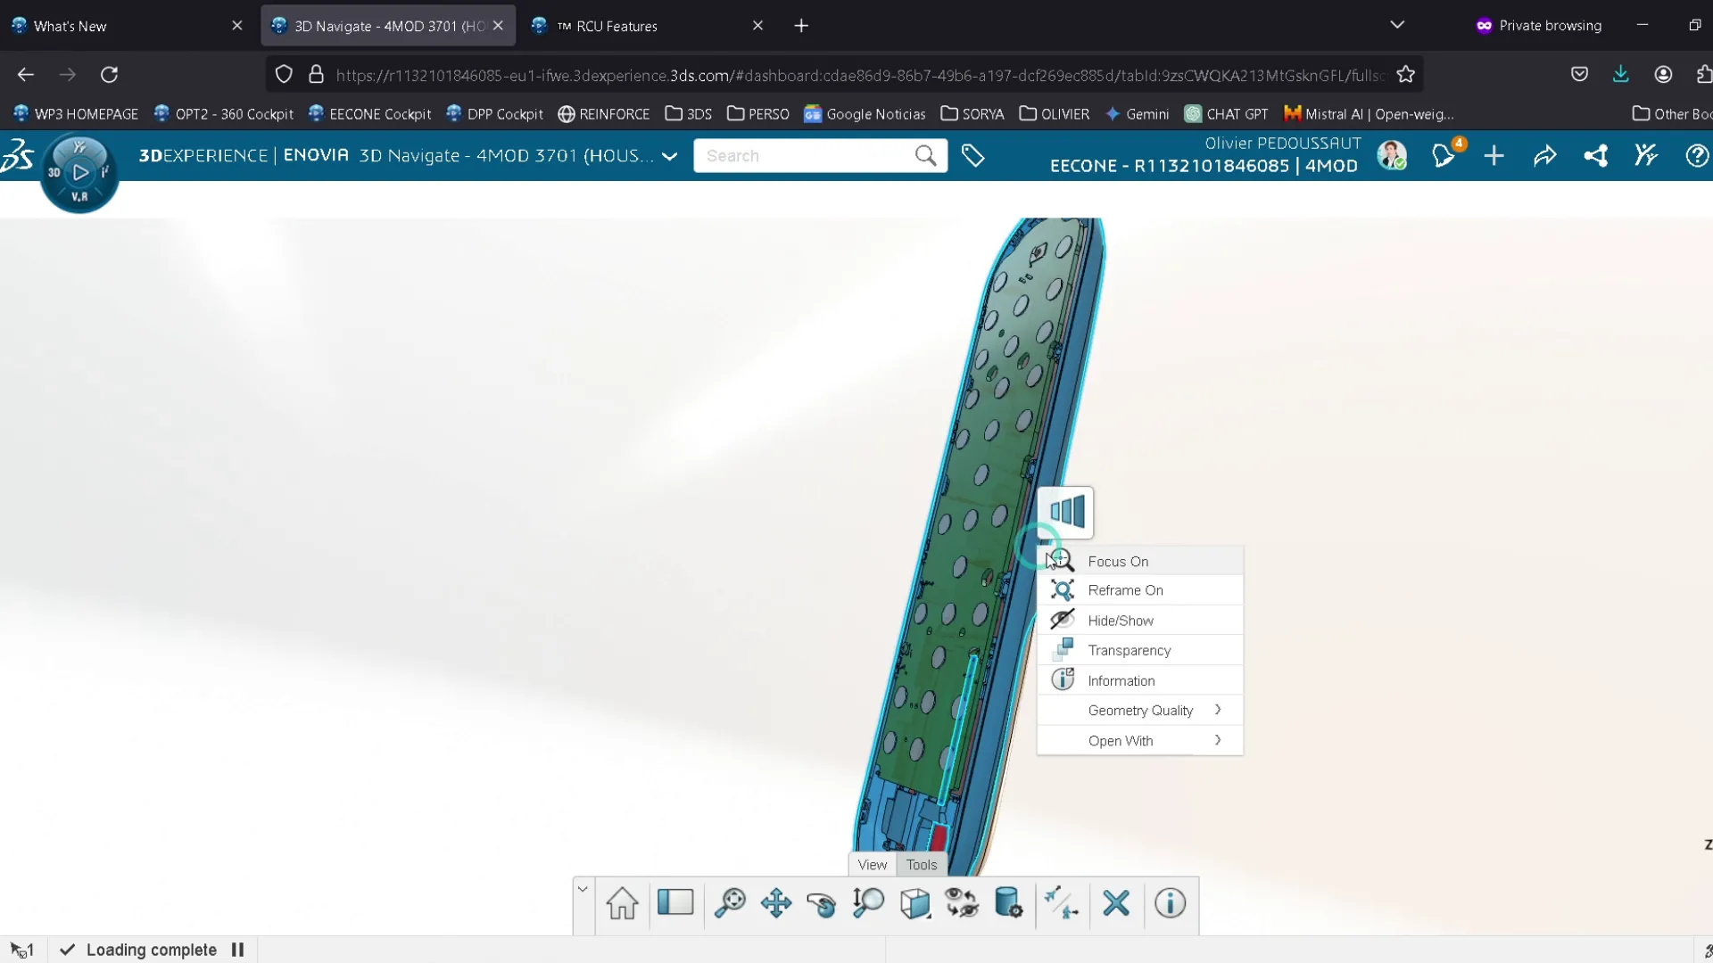Toggle Transparency in the context menu

[1130, 650]
